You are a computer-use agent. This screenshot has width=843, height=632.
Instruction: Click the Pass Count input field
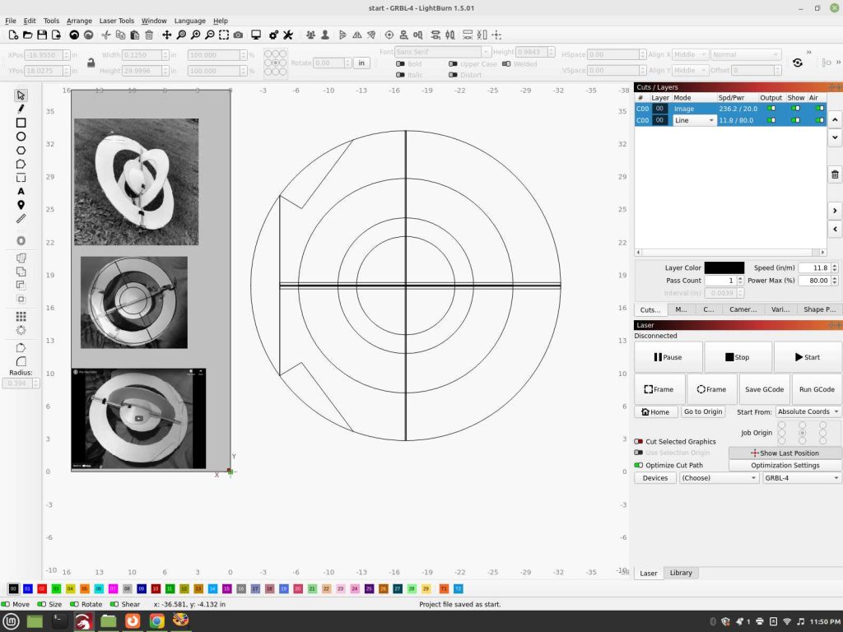pos(720,281)
